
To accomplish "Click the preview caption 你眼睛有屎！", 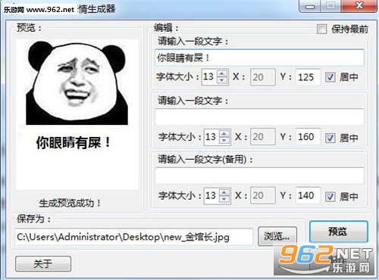I will coord(74,143).
